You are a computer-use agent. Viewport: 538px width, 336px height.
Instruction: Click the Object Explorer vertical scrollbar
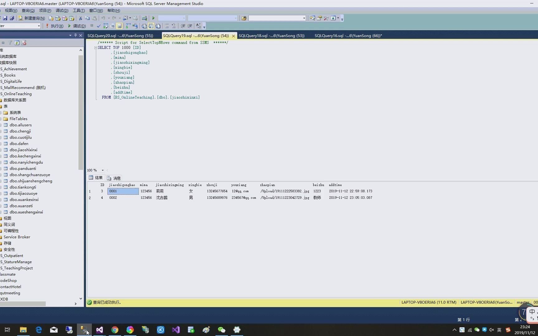coord(81,112)
